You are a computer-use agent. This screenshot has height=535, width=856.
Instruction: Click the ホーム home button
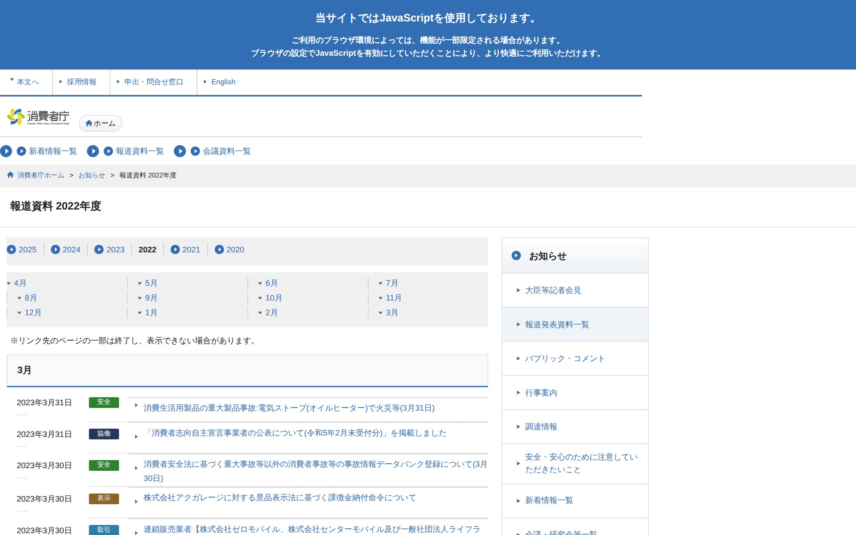click(x=100, y=123)
